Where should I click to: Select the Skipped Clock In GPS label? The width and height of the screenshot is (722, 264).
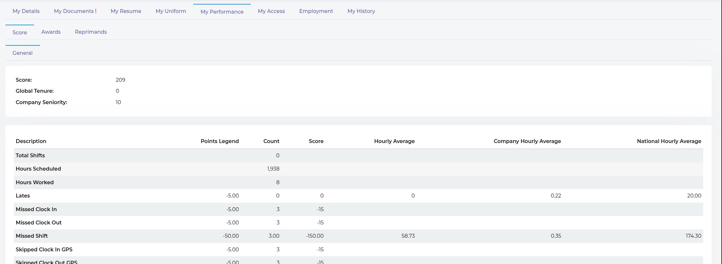[x=44, y=249]
